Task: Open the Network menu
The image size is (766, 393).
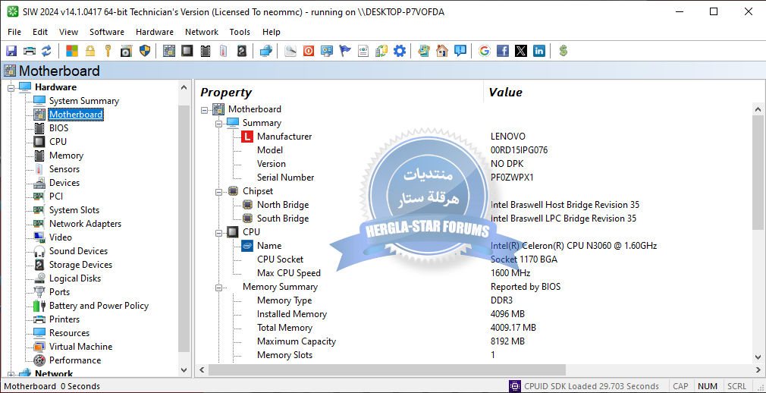Action: [x=201, y=32]
